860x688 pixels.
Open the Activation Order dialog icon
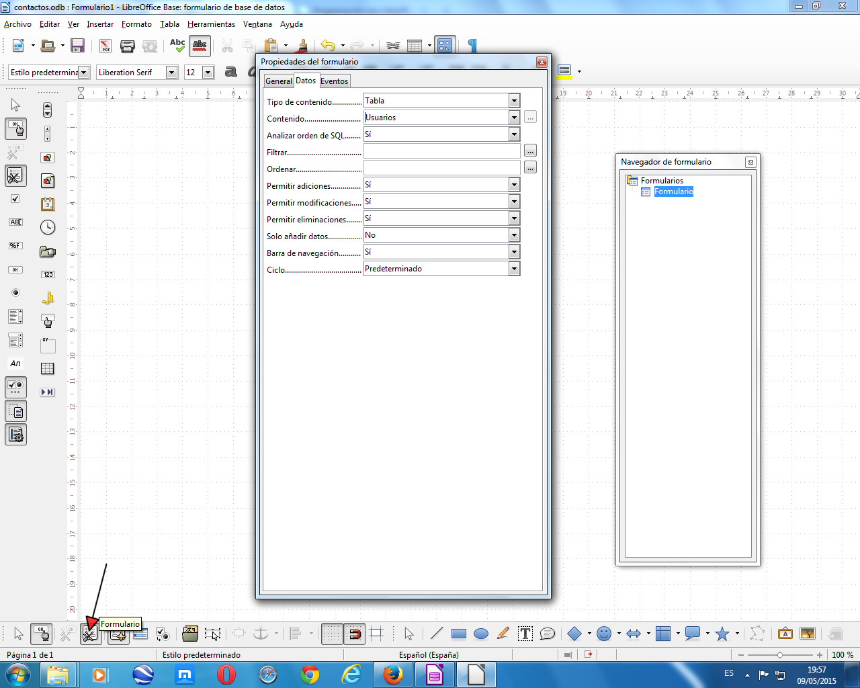162,634
